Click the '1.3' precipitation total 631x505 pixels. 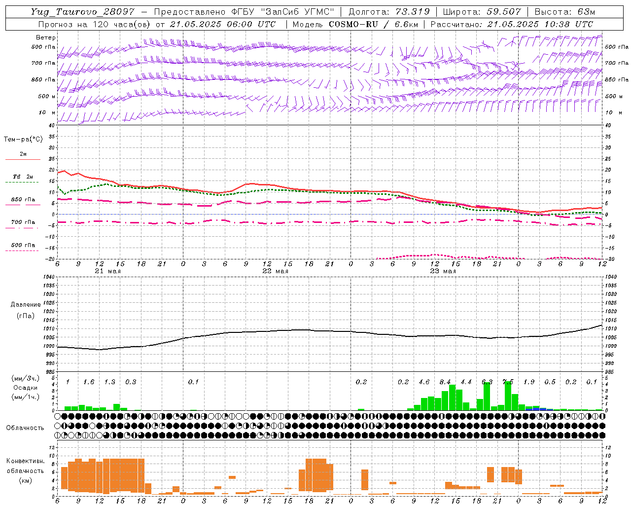(109, 382)
